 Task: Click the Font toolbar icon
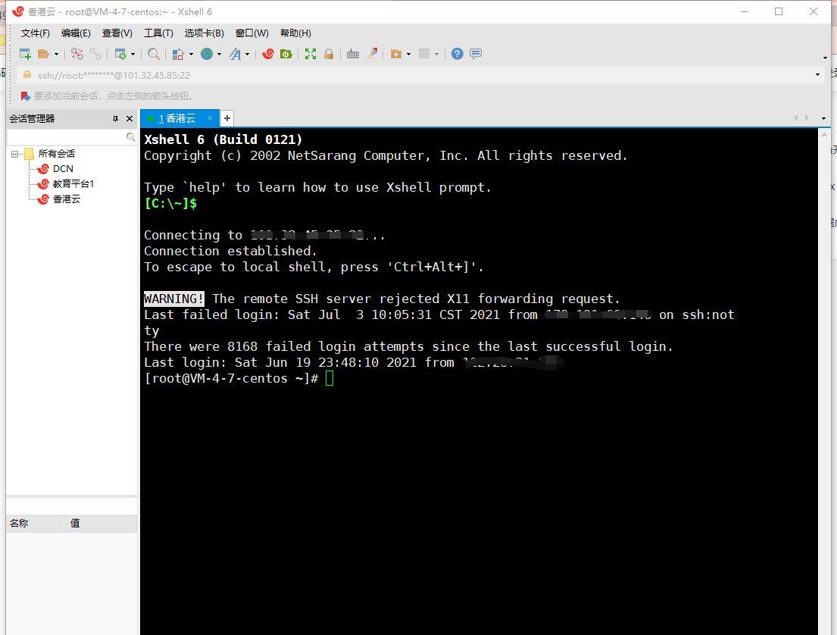(235, 54)
